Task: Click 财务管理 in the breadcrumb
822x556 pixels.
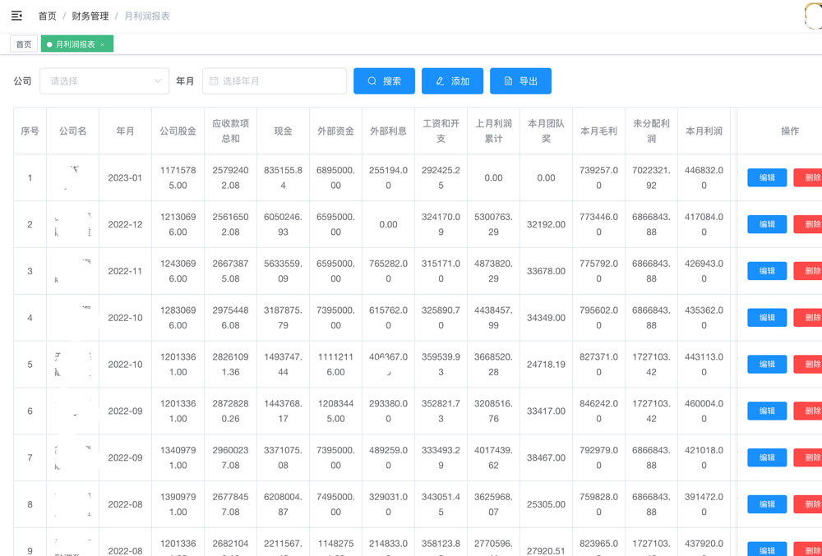Action: (90, 16)
